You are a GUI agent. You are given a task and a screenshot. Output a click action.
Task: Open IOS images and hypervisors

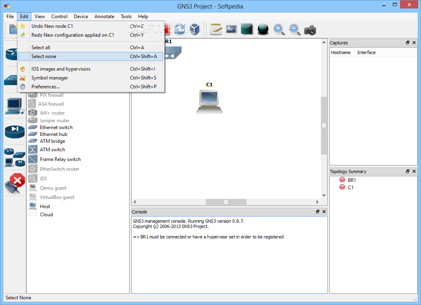pos(91,69)
